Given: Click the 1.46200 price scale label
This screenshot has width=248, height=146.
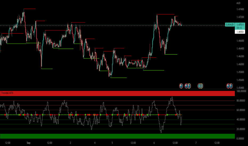Looking at the screenshot, I should [x=240, y=56].
